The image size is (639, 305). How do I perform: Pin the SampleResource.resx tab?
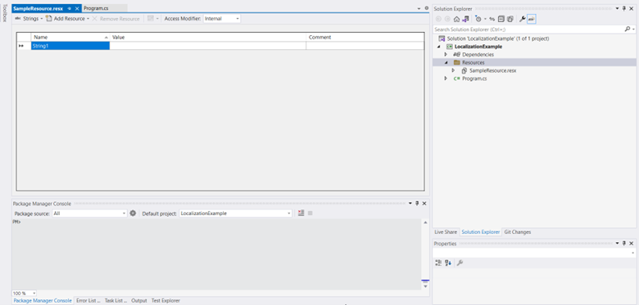point(70,8)
